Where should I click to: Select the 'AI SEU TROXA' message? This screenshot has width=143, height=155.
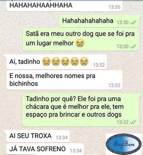(38, 136)
